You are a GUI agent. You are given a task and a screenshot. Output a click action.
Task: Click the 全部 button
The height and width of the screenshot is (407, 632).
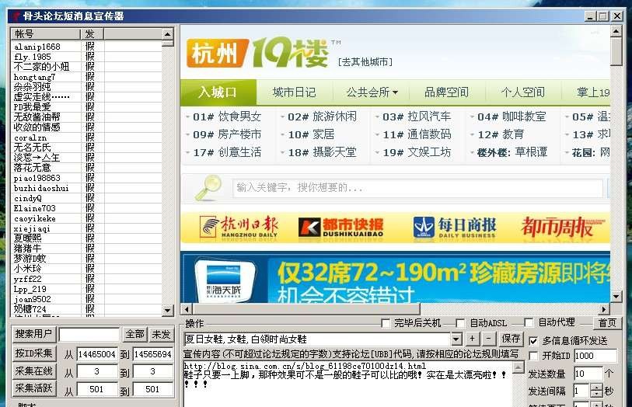pos(134,334)
